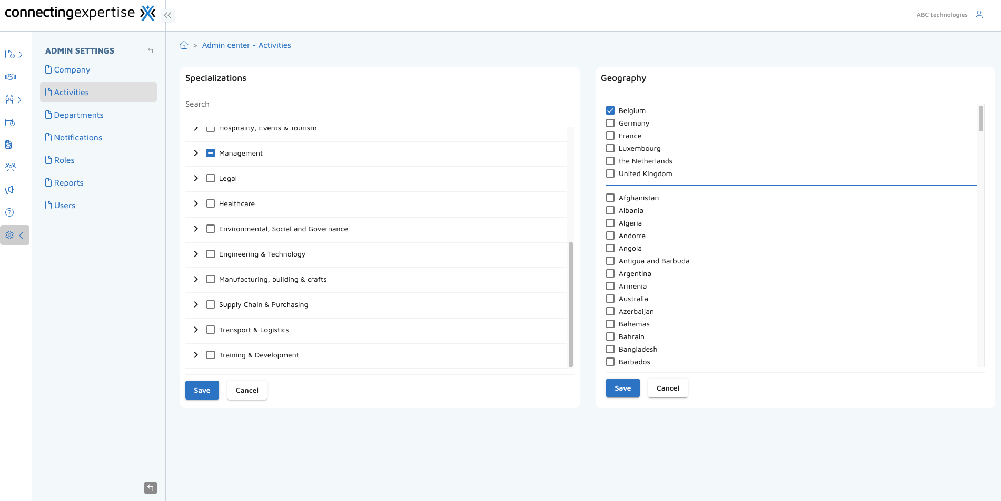Viewport: 1001px width, 501px height.
Task: Expand the Legal category
Action: [195, 178]
